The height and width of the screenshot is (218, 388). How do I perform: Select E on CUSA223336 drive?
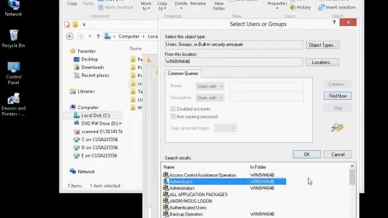pyautogui.click(x=96, y=156)
